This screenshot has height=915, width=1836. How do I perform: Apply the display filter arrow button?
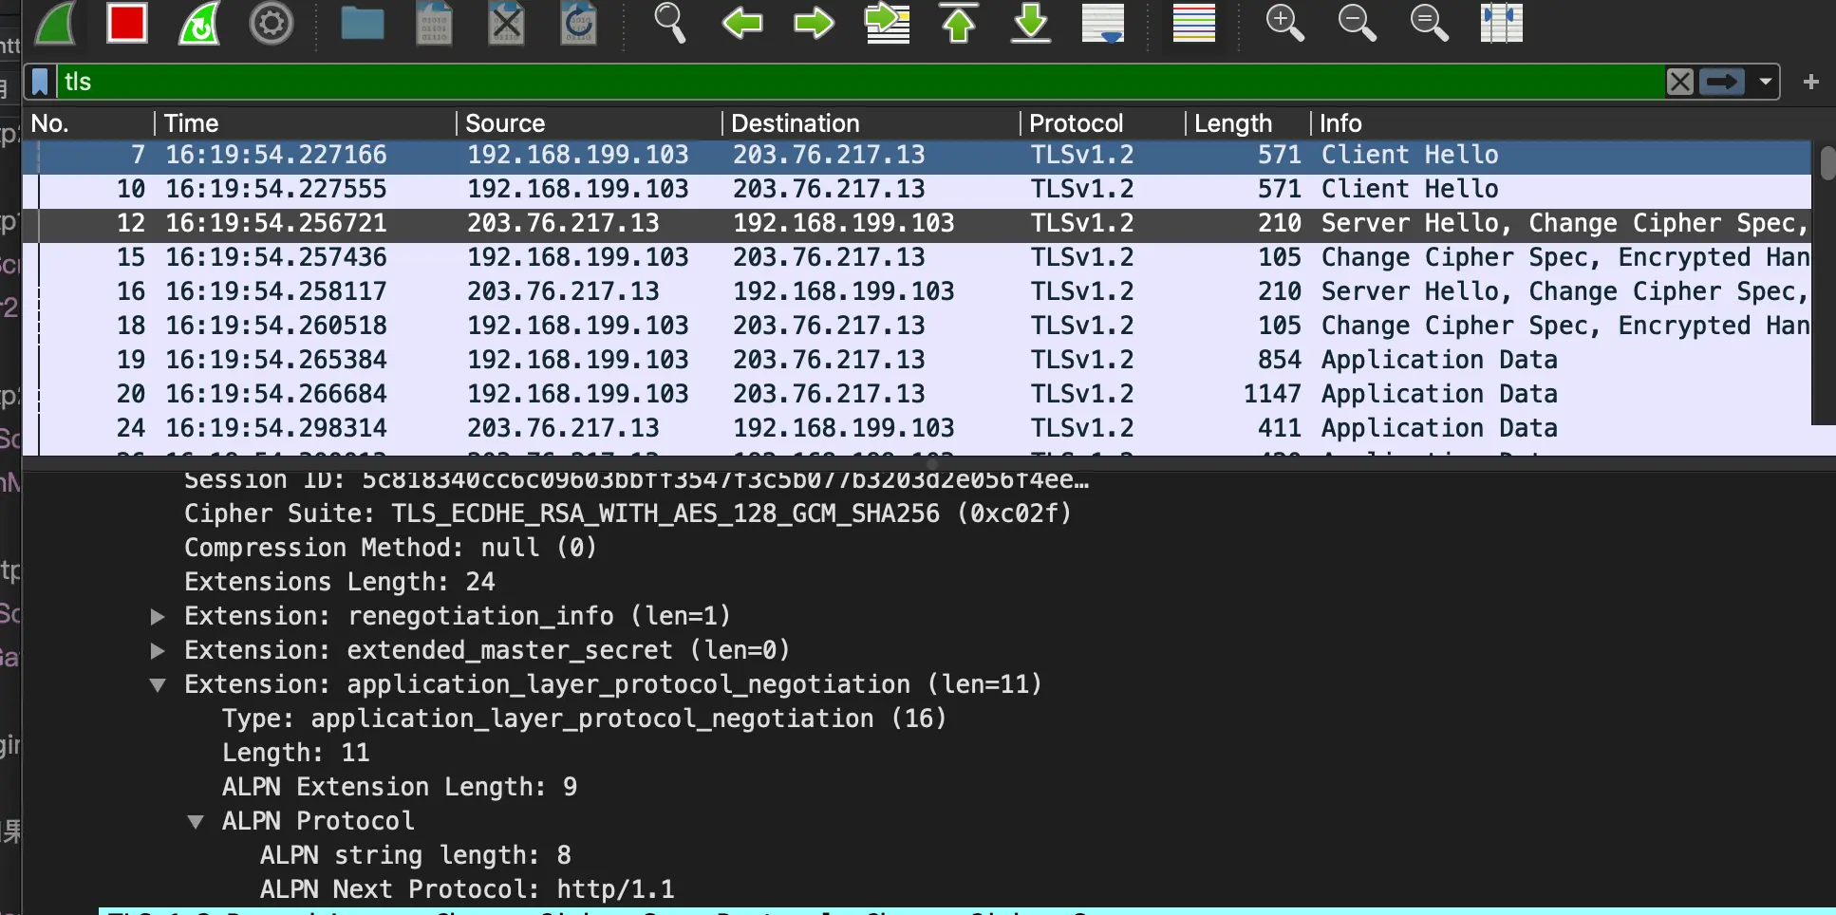tap(1722, 82)
